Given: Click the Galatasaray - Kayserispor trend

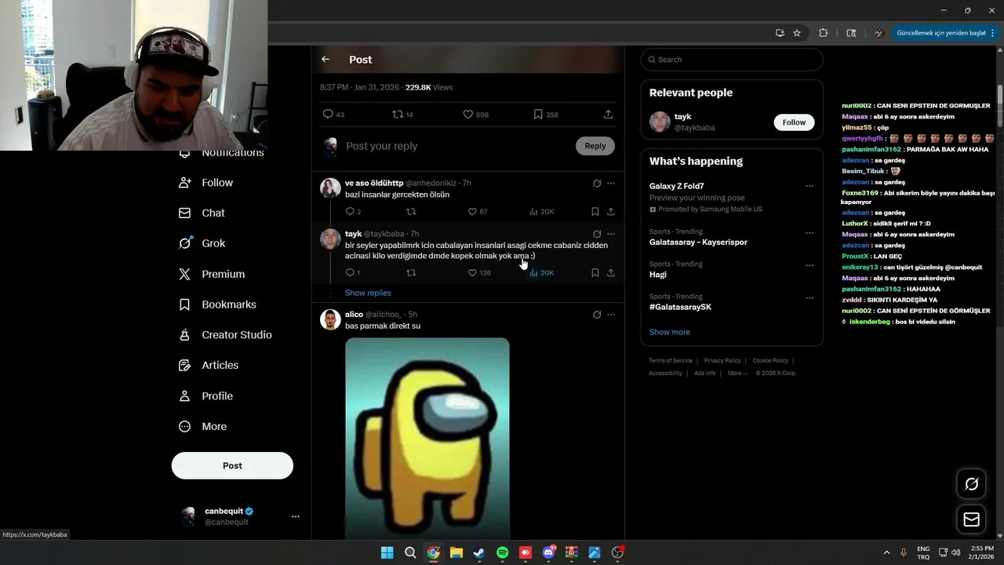Looking at the screenshot, I should click(x=698, y=242).
